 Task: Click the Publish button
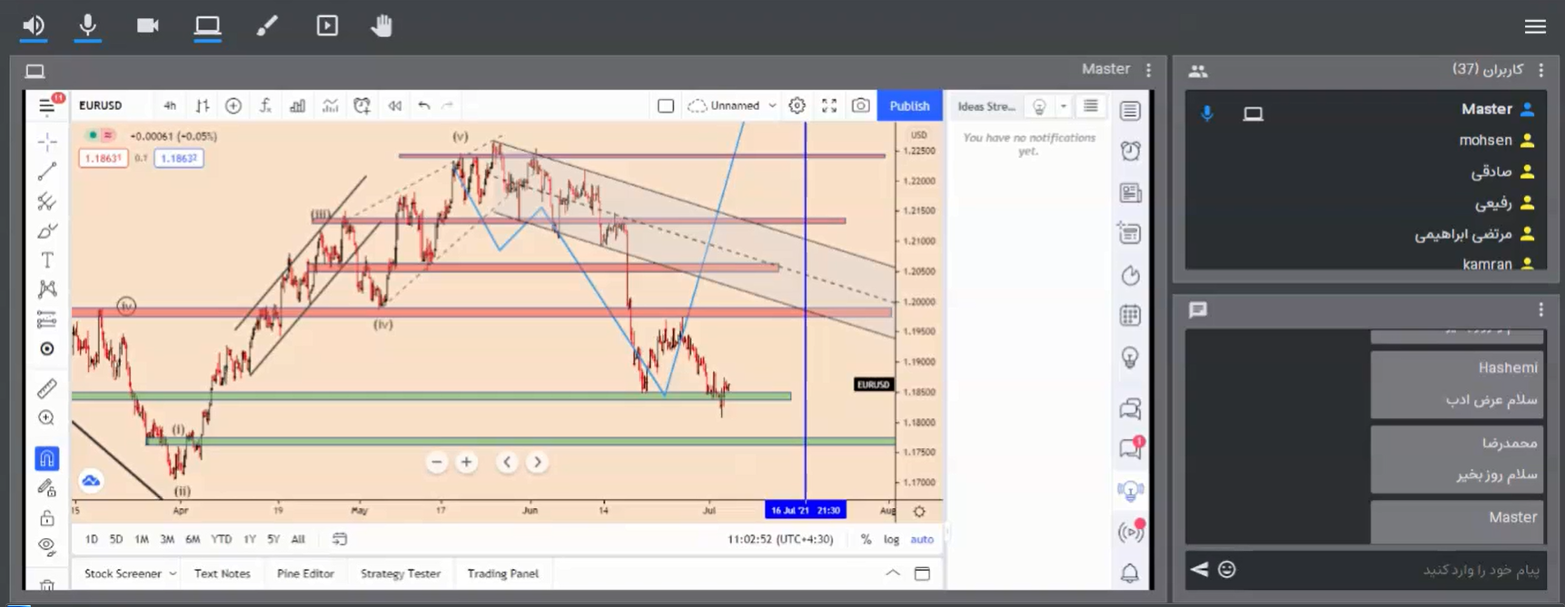tap(909, 105)
